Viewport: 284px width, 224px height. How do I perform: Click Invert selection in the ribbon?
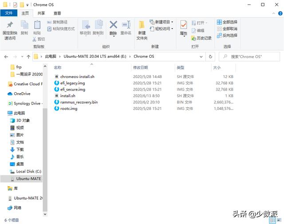click(227, 35)
